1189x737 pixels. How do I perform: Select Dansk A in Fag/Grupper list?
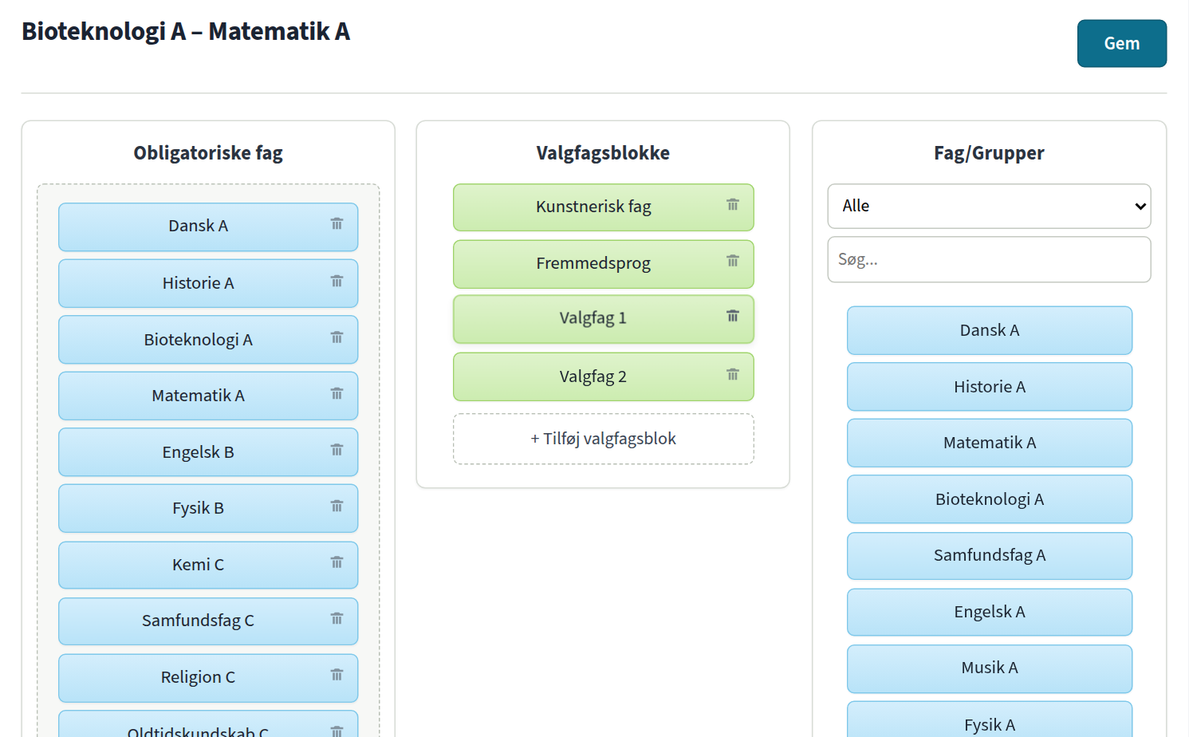click(990, 330)
